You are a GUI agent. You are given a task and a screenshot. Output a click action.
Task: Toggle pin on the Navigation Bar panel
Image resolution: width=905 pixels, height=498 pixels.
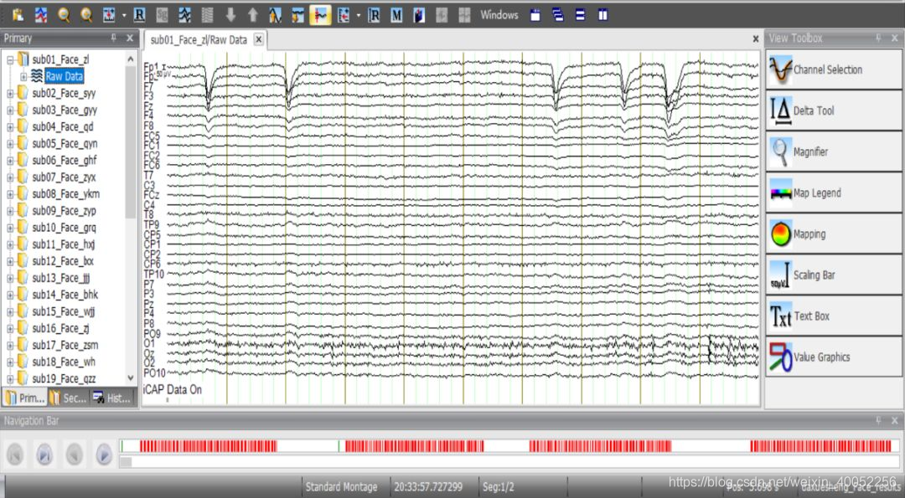[878, 421]
